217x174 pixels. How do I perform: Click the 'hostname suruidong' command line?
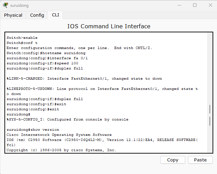46,53
